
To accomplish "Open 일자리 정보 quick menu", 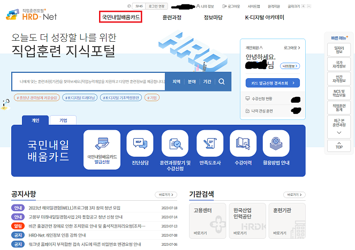I will click(339, 50).
